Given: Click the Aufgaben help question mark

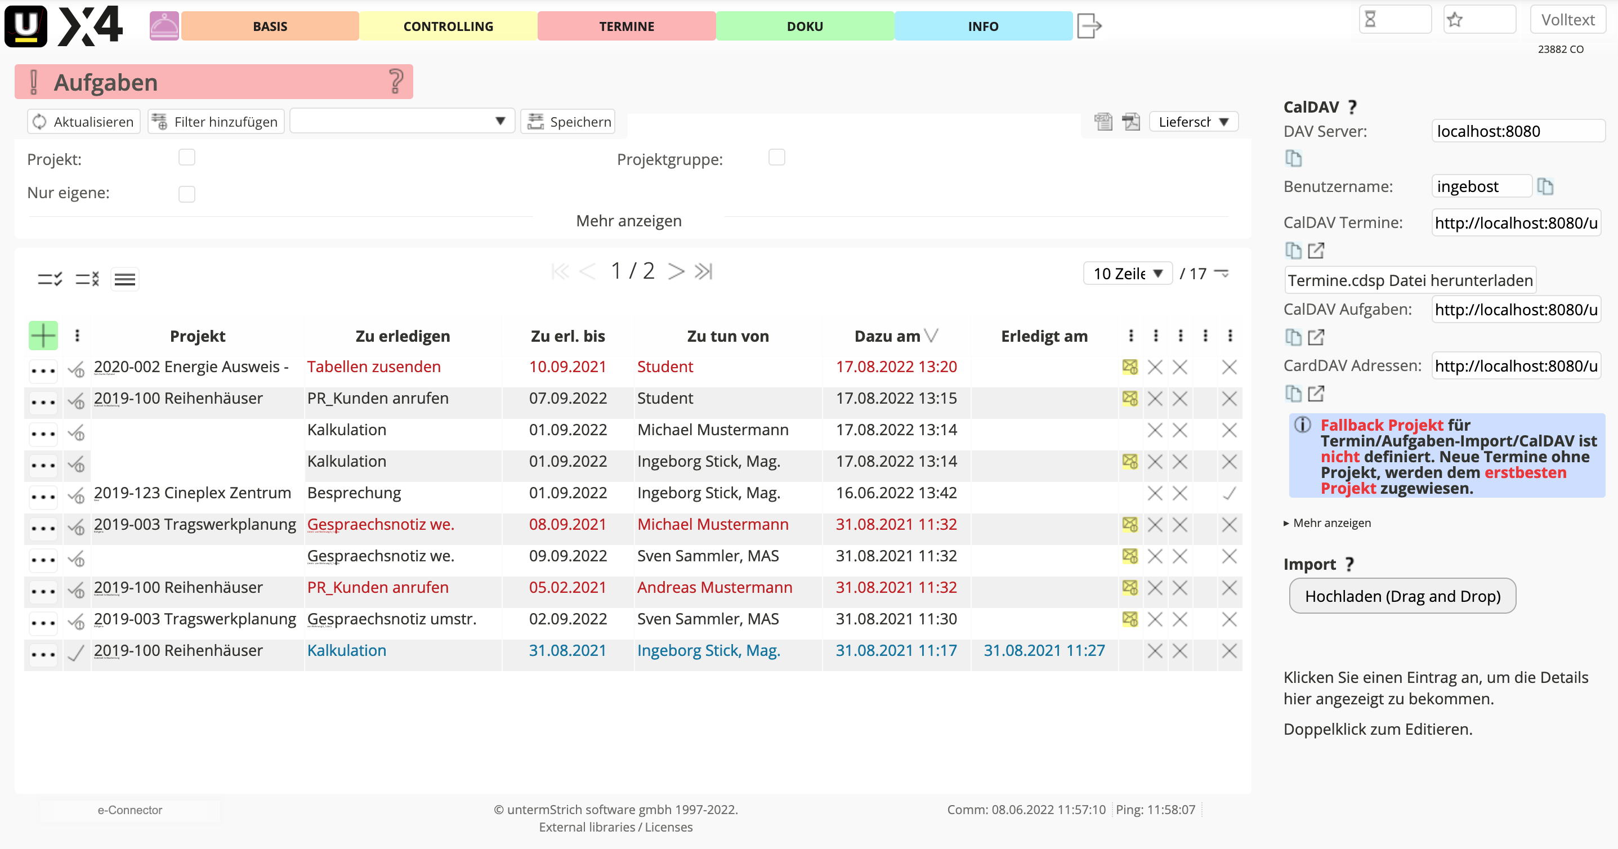Looking at the screenshot, I should coord(395,82).
